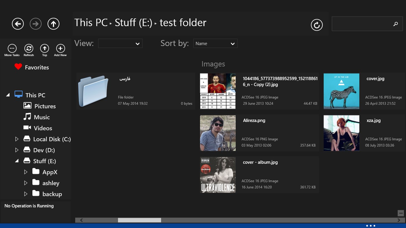Go up one folder level
This screenshot has height=228, width=406.
(x=53, y=24)
